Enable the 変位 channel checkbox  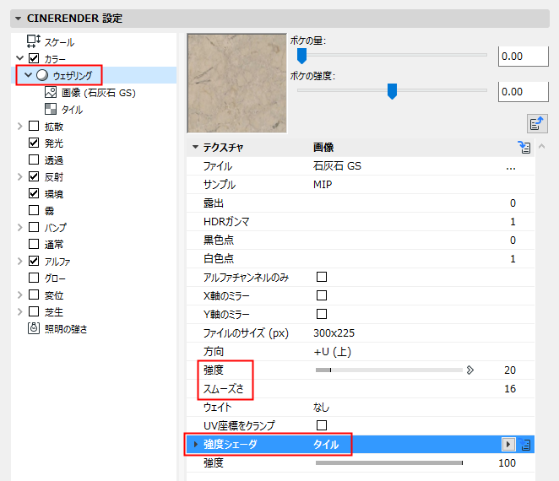34,295
